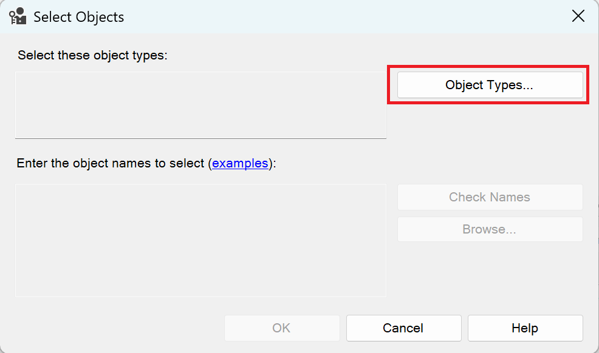This screenshot has width=599, height=353.
Task: Open the Object Types dialog
Action: [490, 85]
